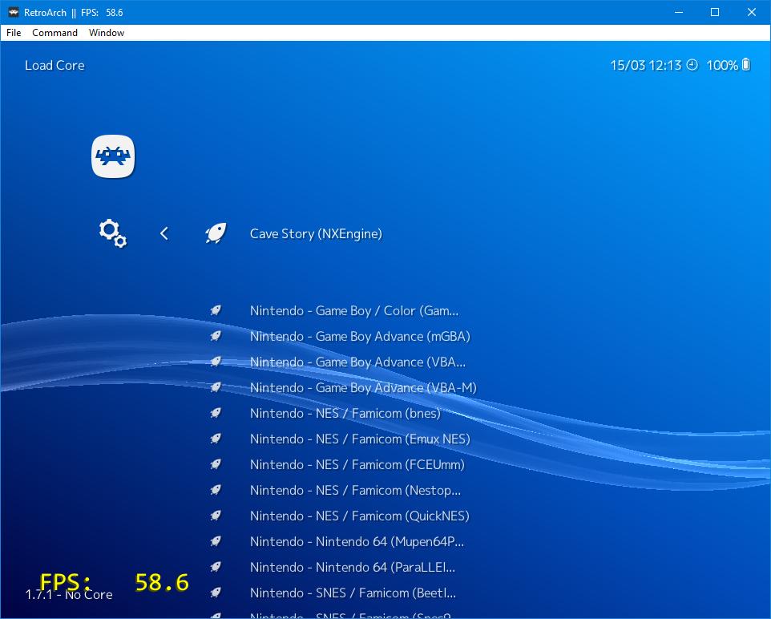771x619 pixels.
Task: Click the RetroArch logo in the title bar
Action: [x=13, y=12]
